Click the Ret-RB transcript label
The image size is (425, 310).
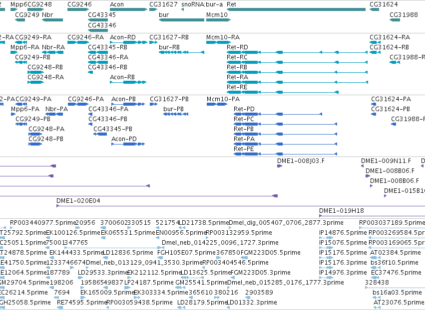pos(237,67)
